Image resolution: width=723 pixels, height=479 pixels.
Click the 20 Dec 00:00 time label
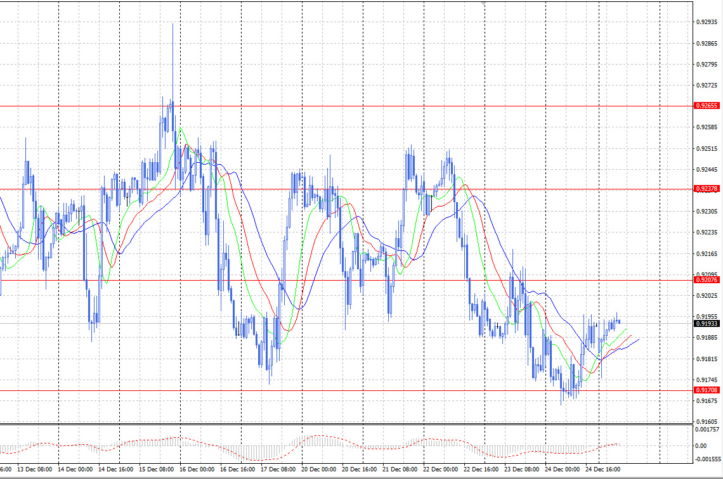click(318, 469)
